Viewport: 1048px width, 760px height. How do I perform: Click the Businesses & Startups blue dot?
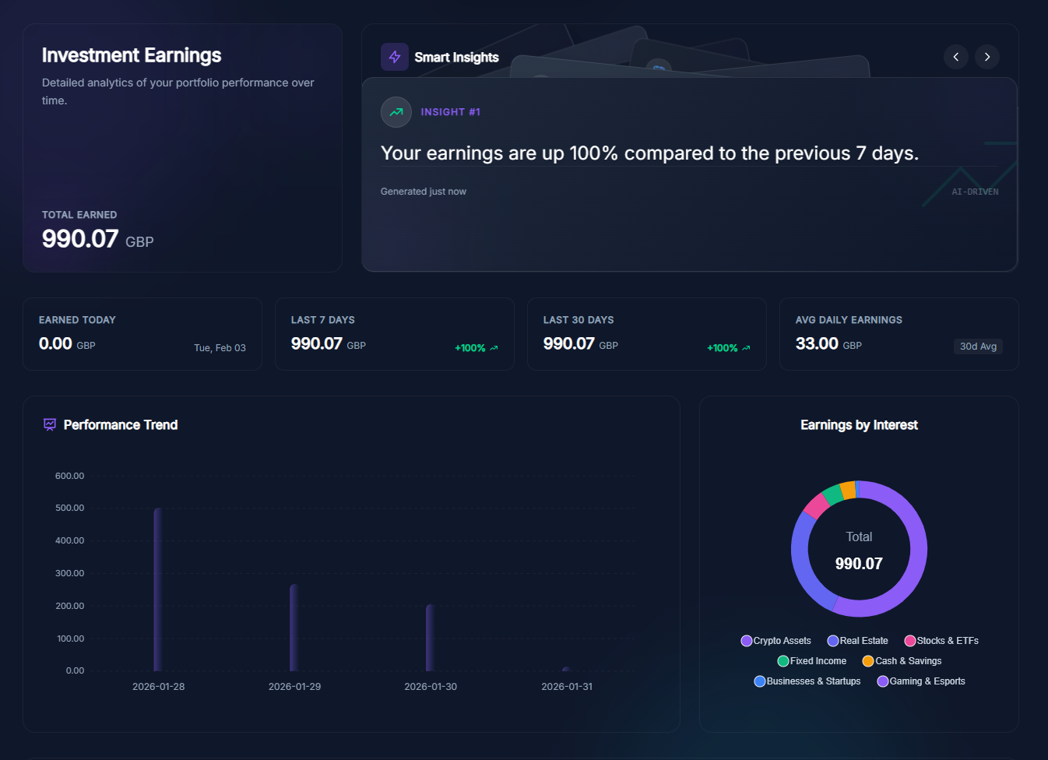click(x=759, y=681)
